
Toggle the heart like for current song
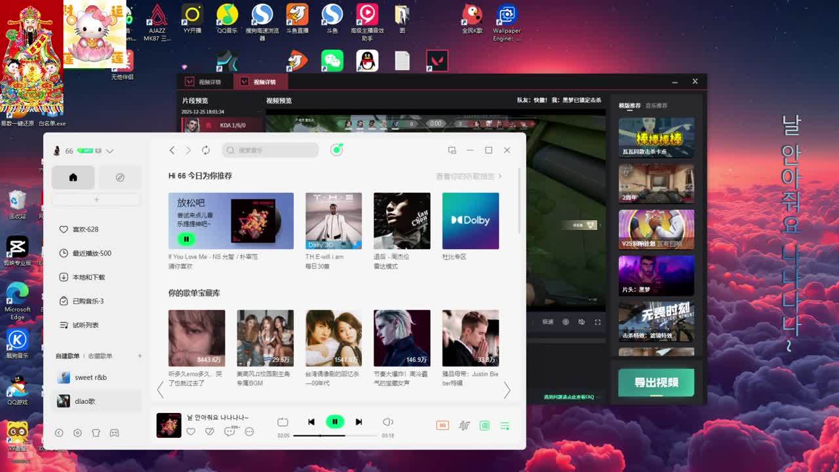(x=191, y=431)
